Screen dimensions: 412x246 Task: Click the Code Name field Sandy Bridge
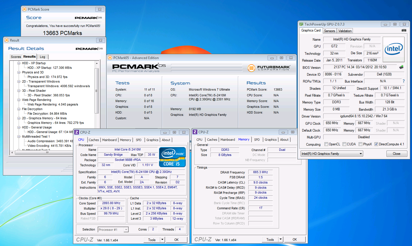[x=113, y=155]
